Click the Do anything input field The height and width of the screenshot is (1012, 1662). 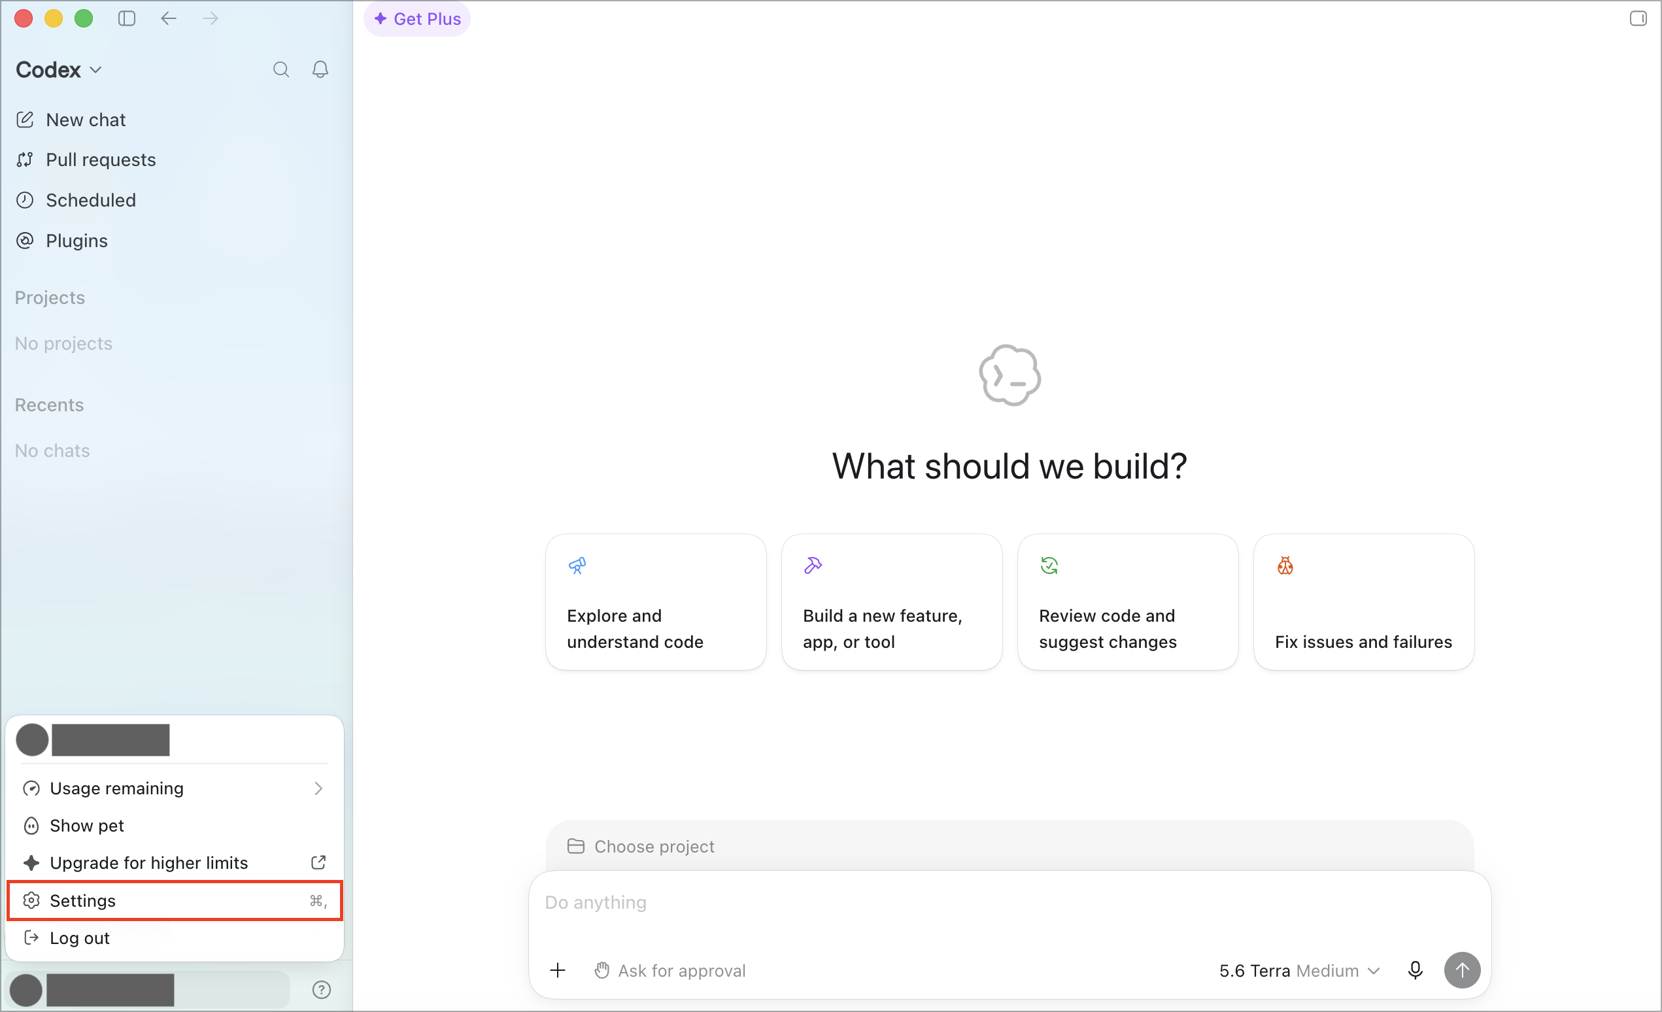pos(1009,903)
